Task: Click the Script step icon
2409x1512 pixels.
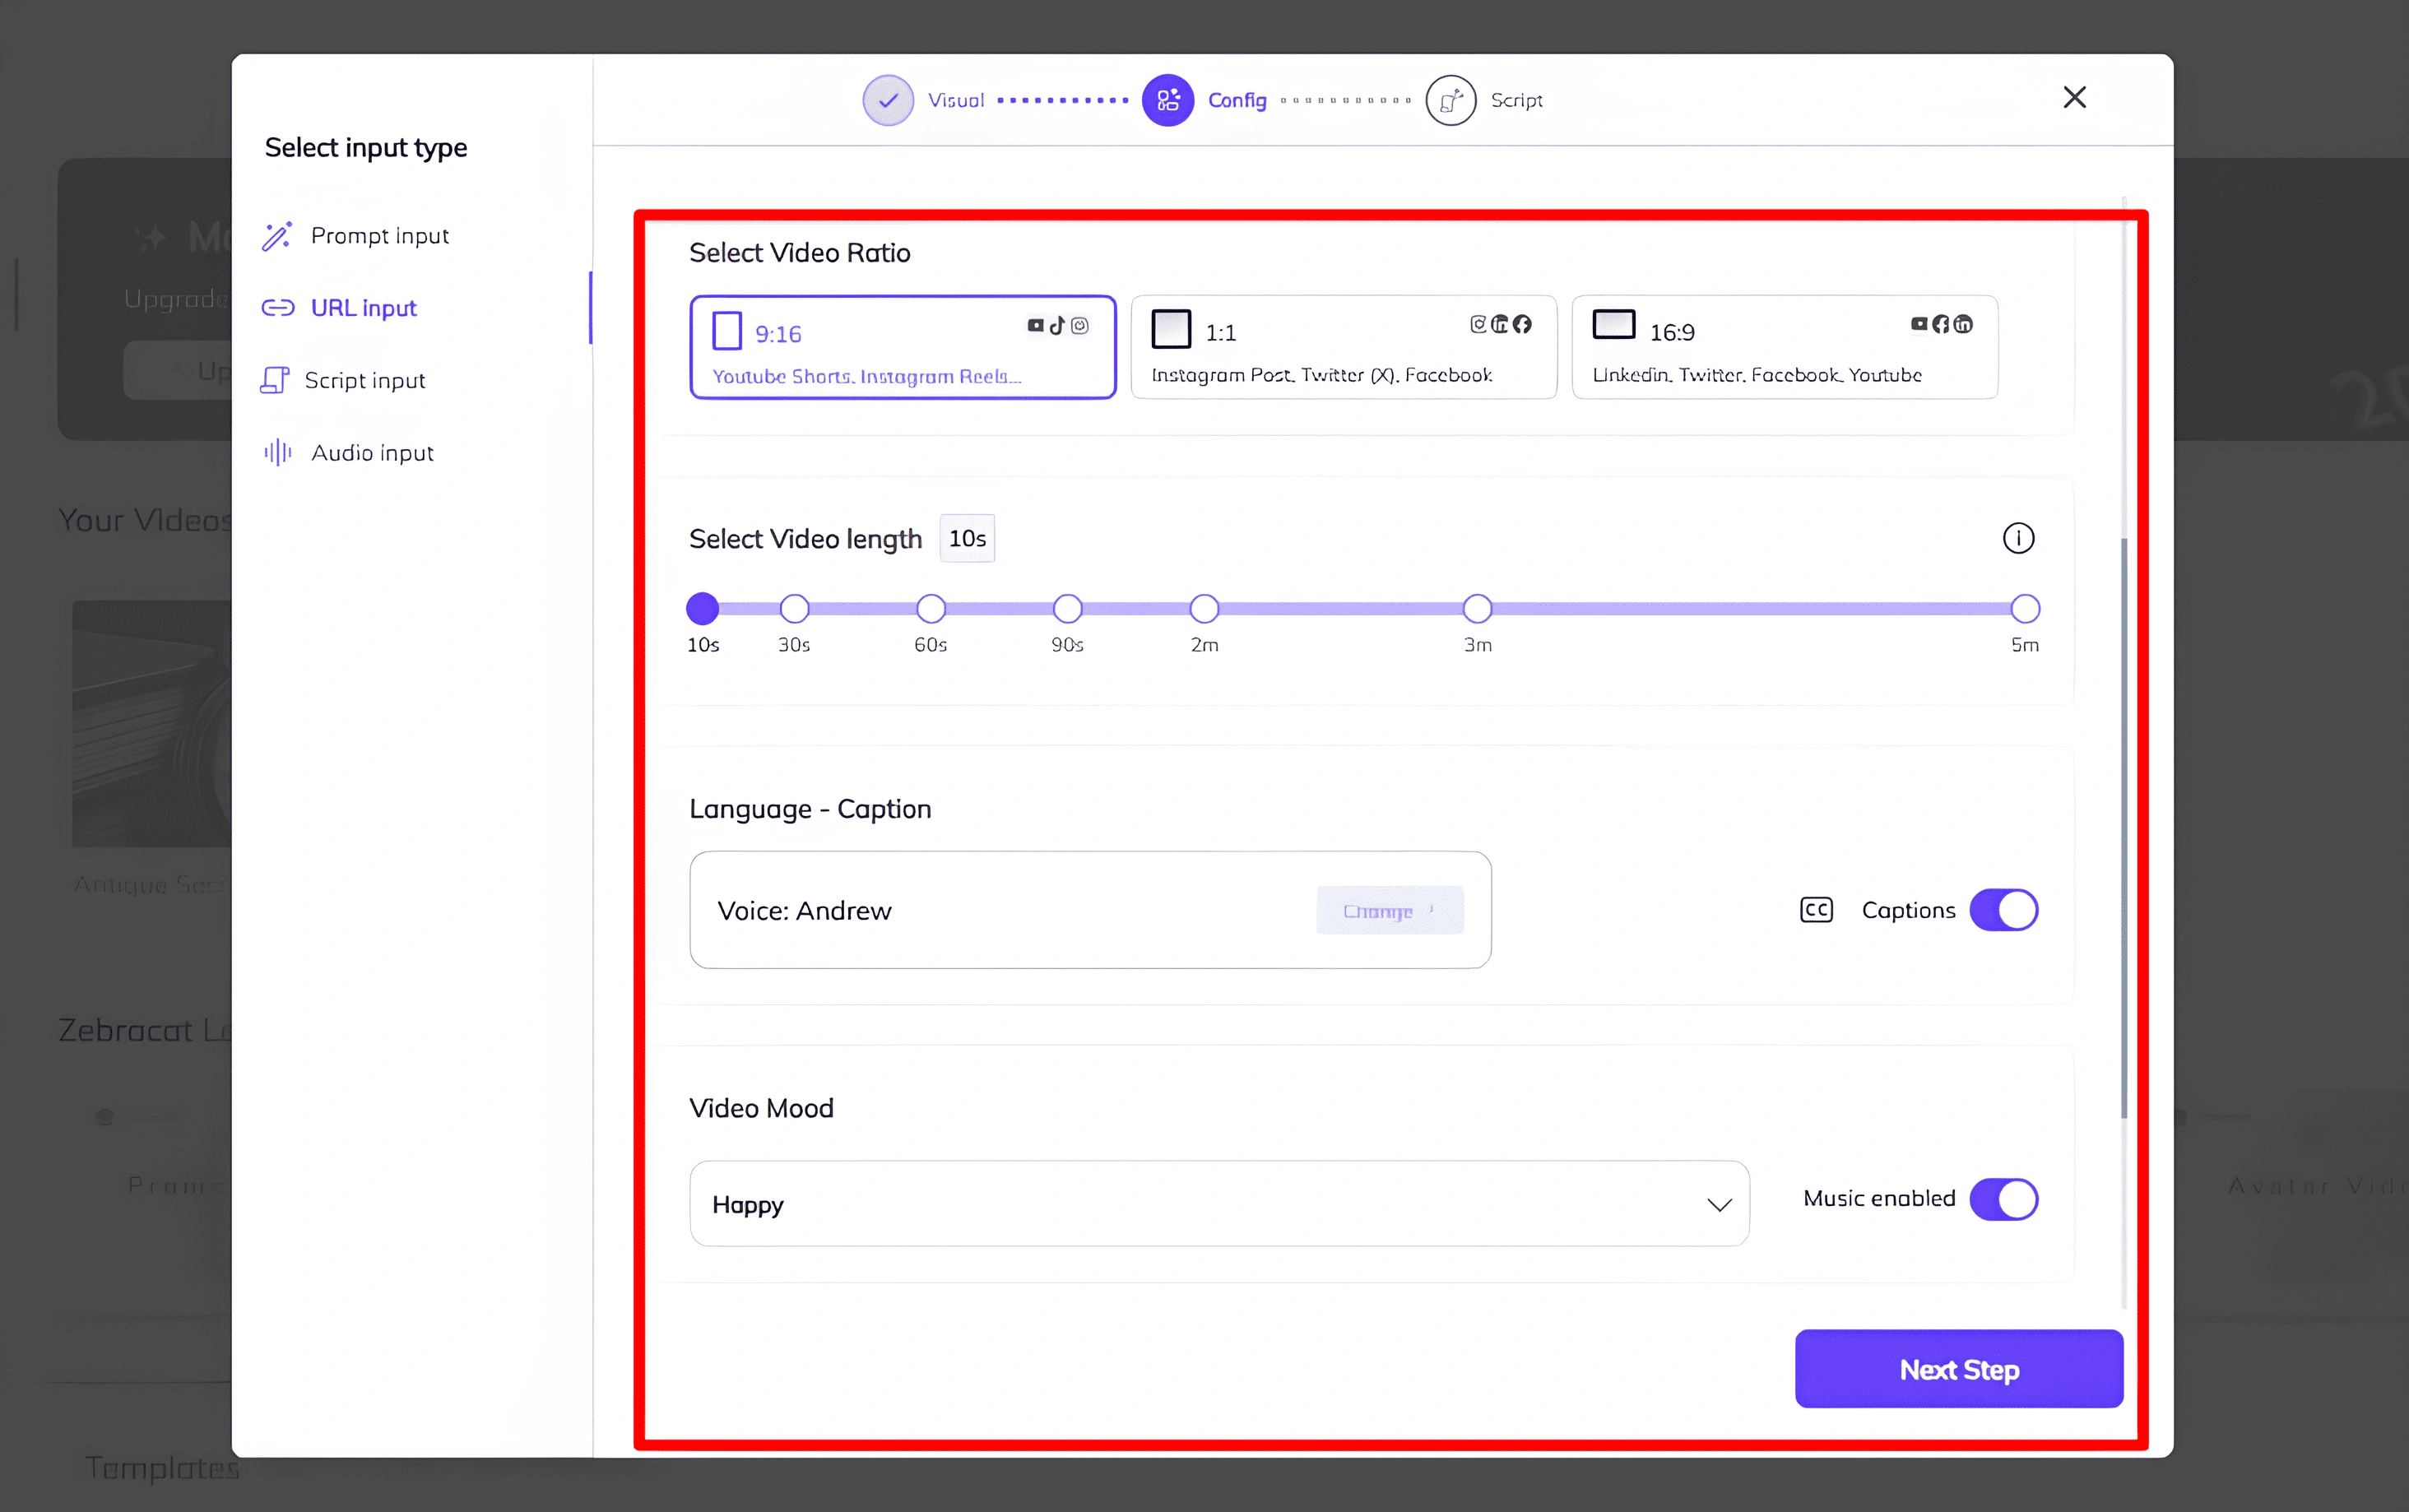Action: [x=1451, y=100]
